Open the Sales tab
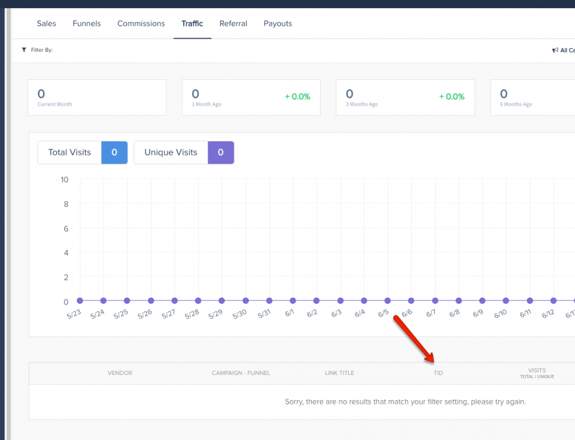Screen dimensions: 575x440 [46, 24]
